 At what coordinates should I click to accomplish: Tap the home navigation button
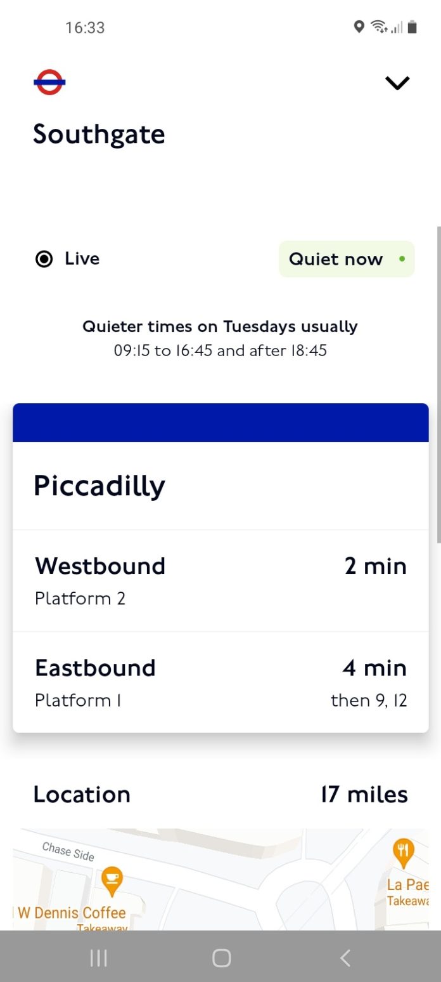click(220, 959)
